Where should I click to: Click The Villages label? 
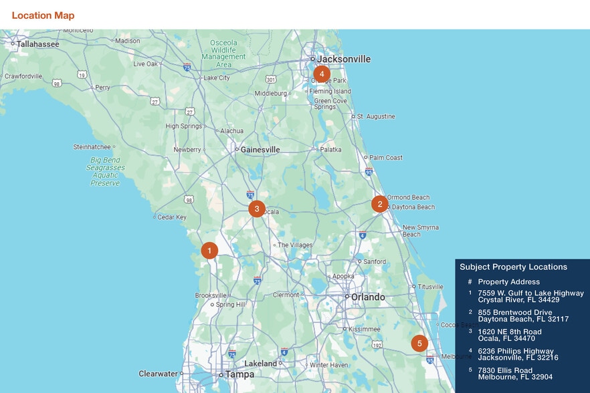294,245
